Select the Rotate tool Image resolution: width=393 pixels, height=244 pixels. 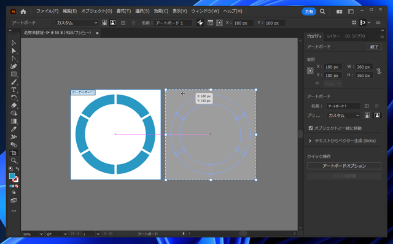(14, 98)
